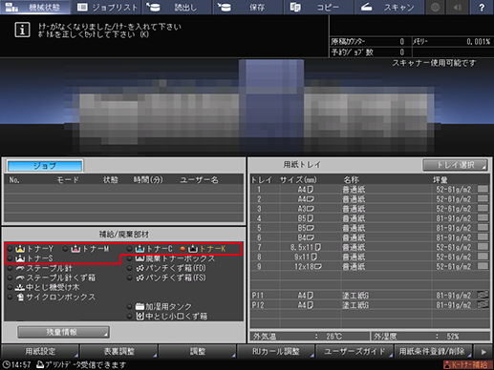This screenshot has height=370, width=494.
Task: Select tray 9 12x18 row
Action: coord(370,266)
